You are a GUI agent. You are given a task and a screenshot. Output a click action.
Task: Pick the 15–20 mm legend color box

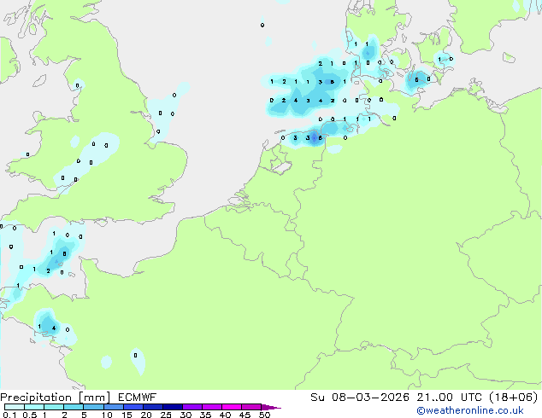pos(133,407)
